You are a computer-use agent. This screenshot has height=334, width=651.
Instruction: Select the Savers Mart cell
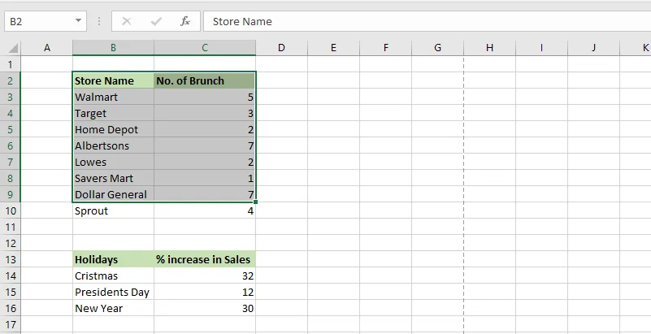pyautogui.click(x=113, y=178)
